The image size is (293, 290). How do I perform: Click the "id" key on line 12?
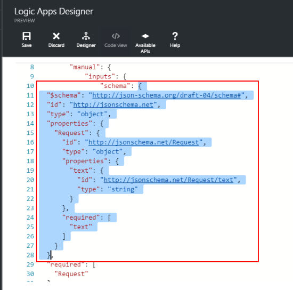point(54,104)
